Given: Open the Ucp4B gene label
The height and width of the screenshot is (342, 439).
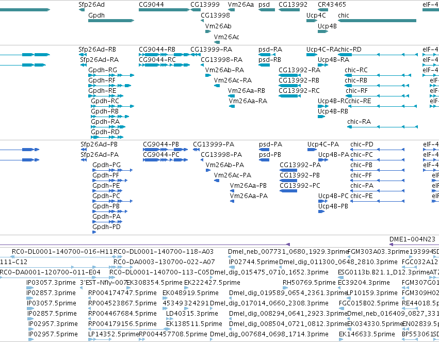Looking at the screenshot, I should click(x=327, y=26).
